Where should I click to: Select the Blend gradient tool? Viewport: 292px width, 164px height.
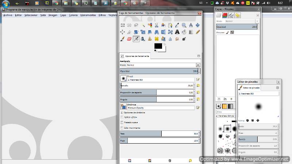[191, 32]
